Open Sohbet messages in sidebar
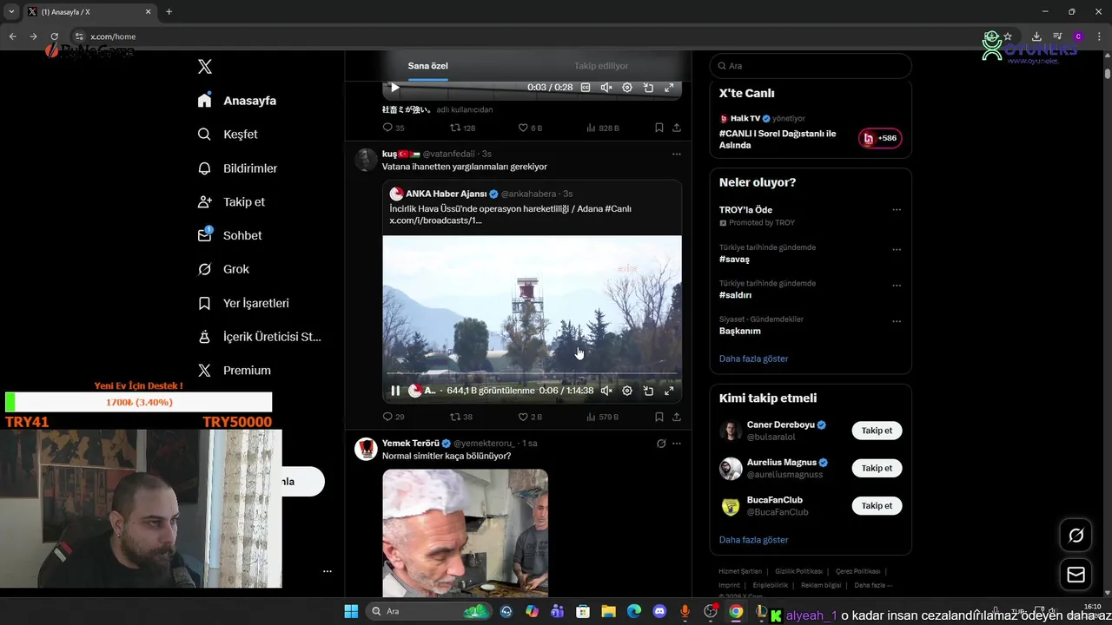 click(x=229, y=235)
